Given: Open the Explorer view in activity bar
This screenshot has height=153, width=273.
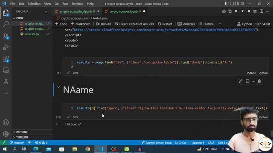Looking at the screenshot, I should [6, 13].
